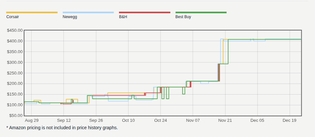Click the Nov 07 date label
315x137 pixels.
coord(193,120)
